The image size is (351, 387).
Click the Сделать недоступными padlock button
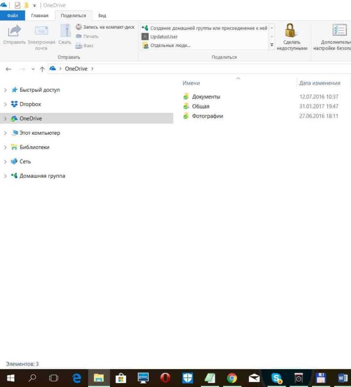coord(292,37)
